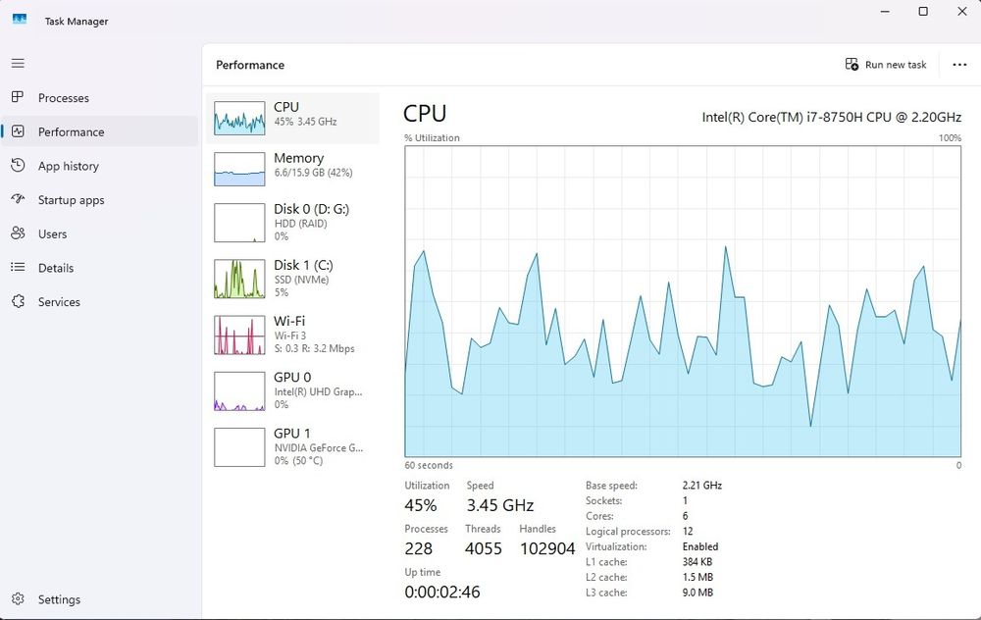The image size is (981, 620).
Task: Click the Intel Core i7-8750H processor name
Action: pyautogui.click(x=832, y=117)
